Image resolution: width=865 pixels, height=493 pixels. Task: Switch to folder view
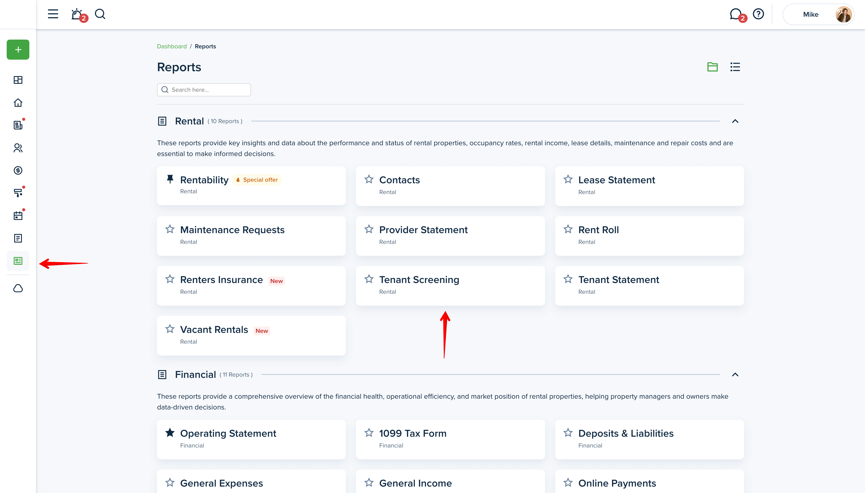712,67
